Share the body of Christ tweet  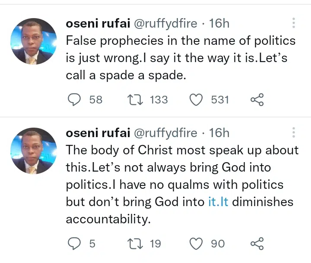257,244
